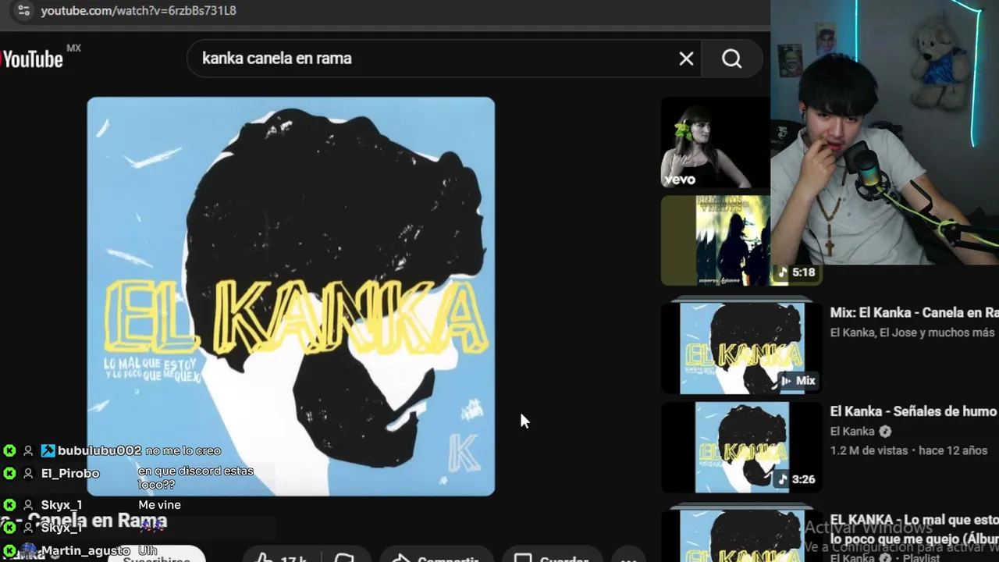Click '1.2 M de vistas · hace 12 años' text
This screenshot has width=999, height=562.
908,450
